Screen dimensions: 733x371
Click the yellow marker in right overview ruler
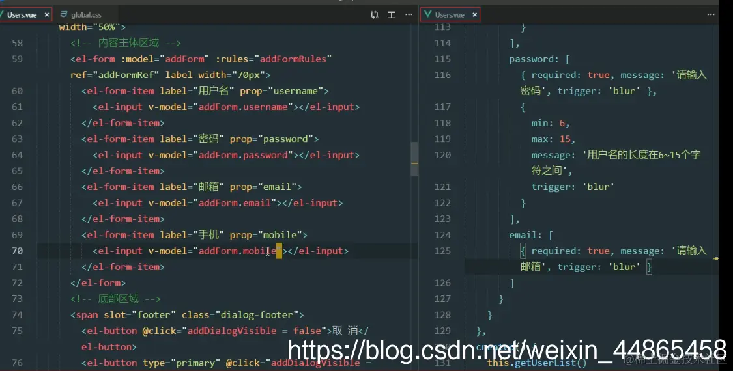click(x=716, y=258)
